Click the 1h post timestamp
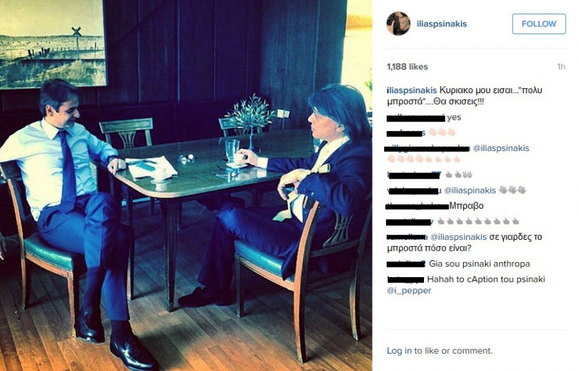This screenshot has height=371, width=579. (561, 67)
